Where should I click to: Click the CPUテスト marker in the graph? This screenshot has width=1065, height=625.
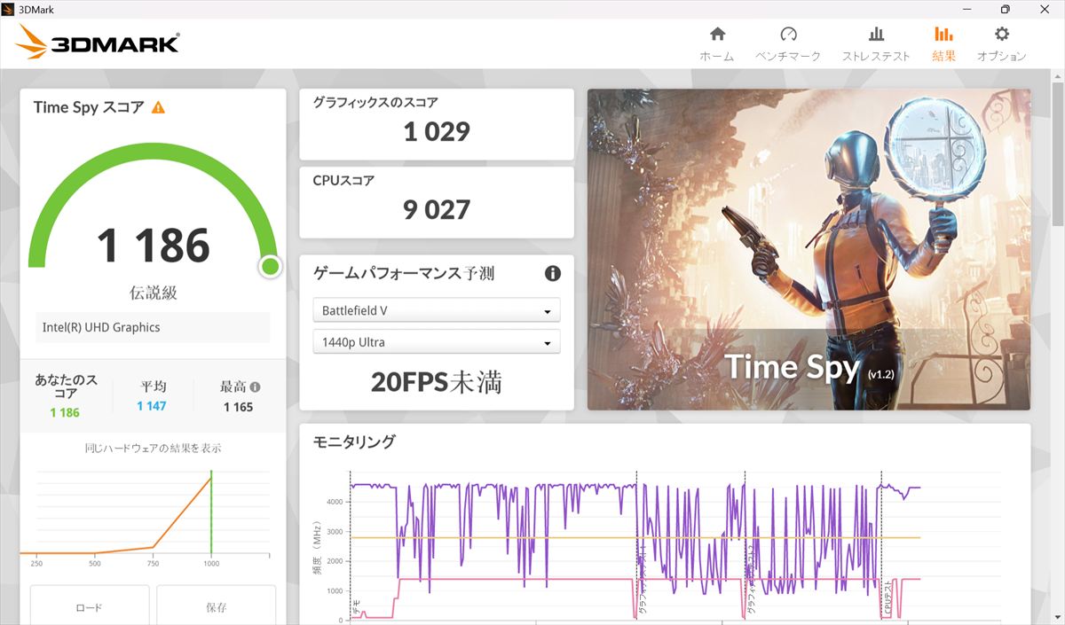[x=887, y=598]
